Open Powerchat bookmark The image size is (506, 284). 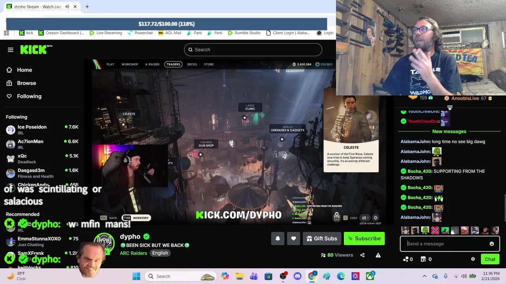click(140, 33)
